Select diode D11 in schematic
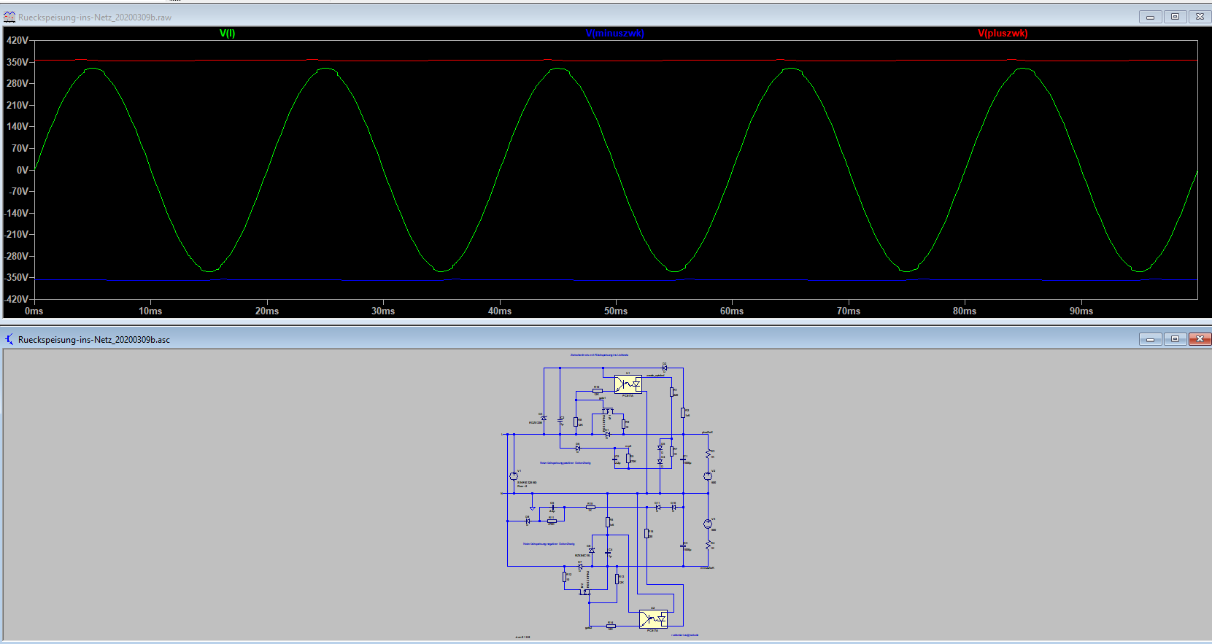The width and height of the screenshot is (1212, 644). (x=658, y=507)
